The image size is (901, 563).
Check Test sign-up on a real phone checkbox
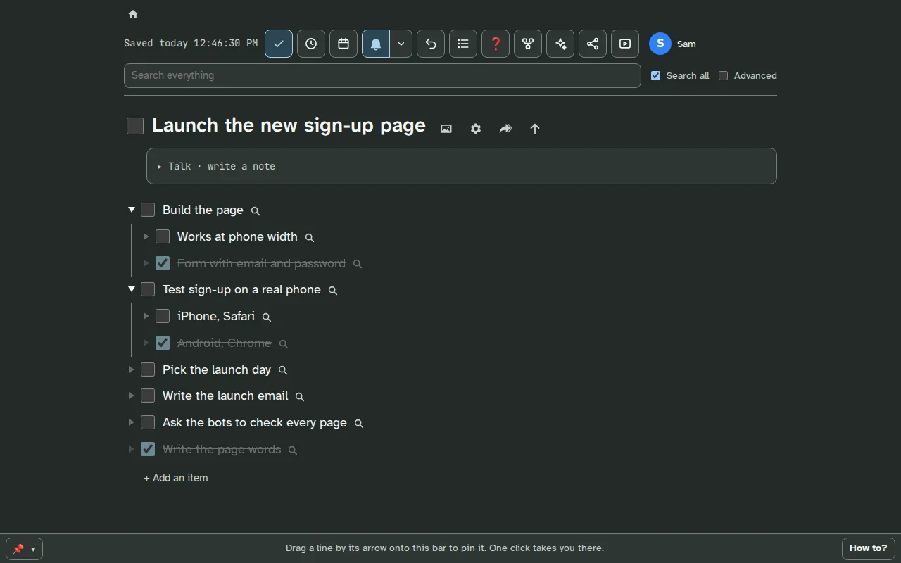[x=148, y=289]
